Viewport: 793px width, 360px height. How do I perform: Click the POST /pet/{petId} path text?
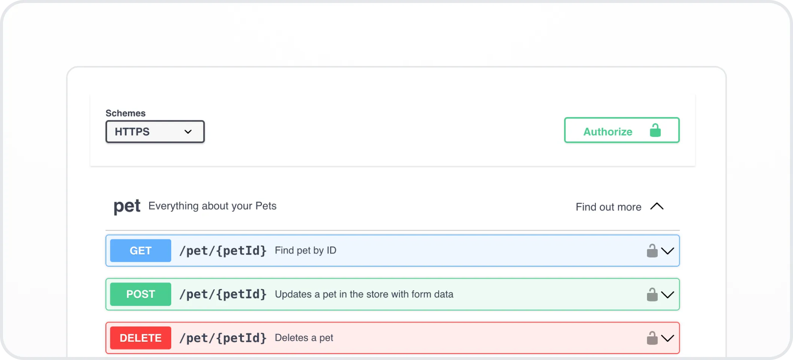[223, 294]
